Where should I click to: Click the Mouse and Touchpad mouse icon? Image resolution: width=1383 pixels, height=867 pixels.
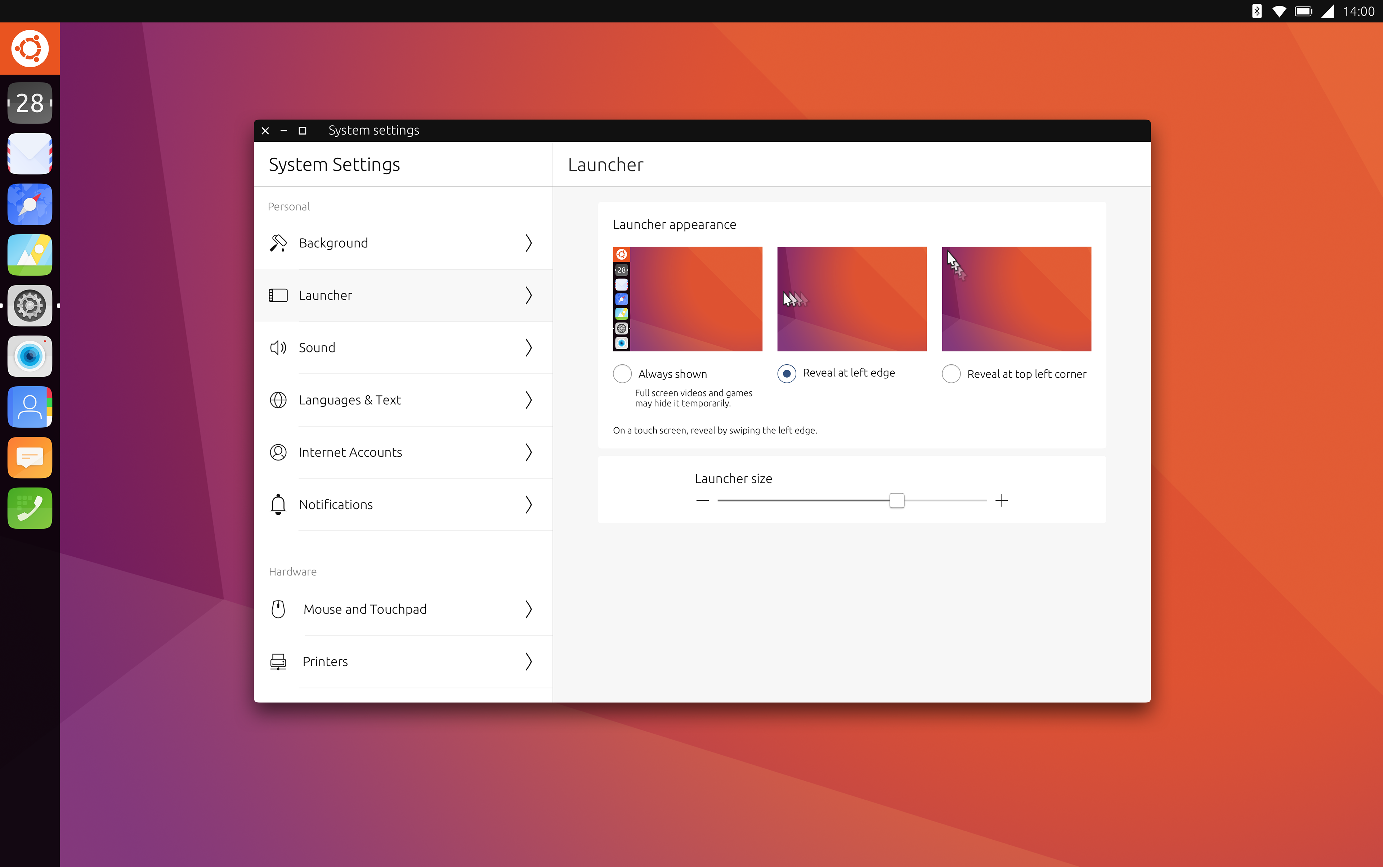[x=278, y=609]
